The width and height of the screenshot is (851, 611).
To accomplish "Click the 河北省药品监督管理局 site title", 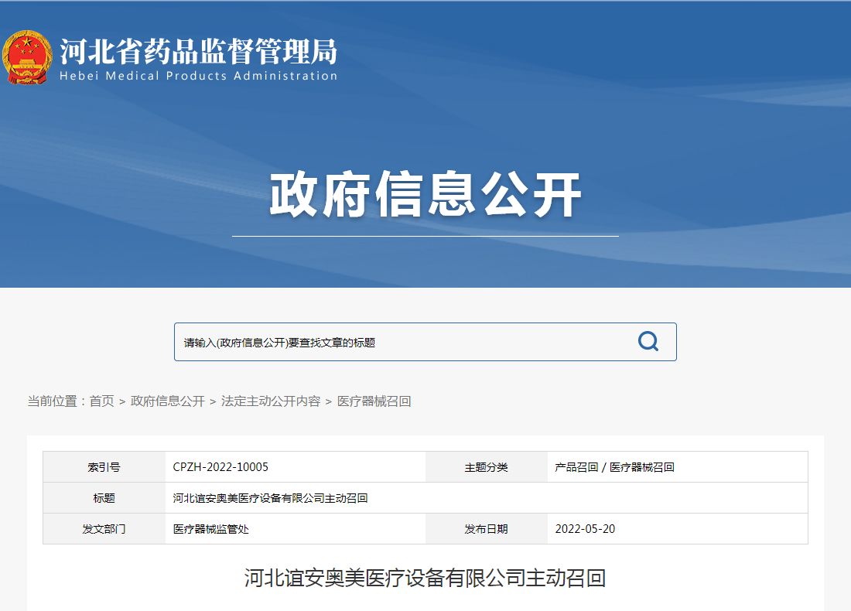I will (x=199, y=52).
